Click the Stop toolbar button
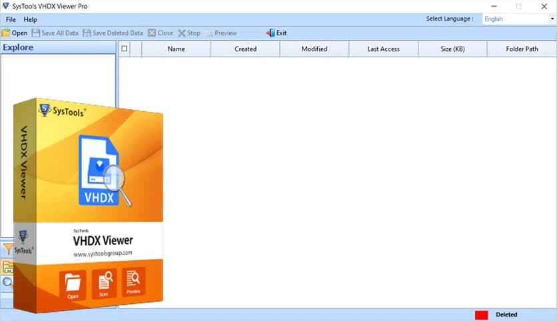557x322 pixels. 189,33
